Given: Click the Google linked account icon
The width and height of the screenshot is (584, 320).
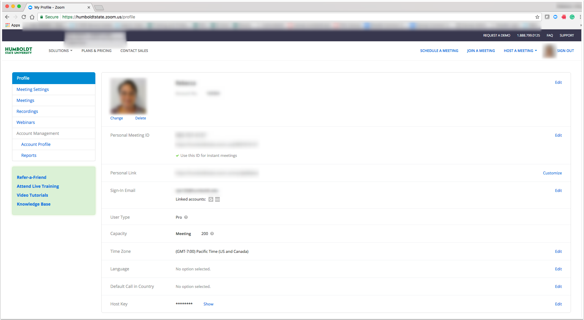Looking at the screenshot, I should point(211,199).
